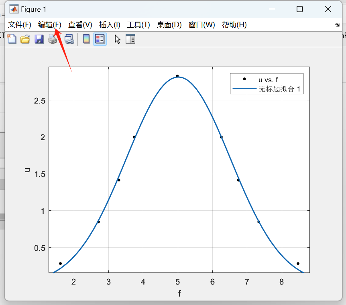Click the New Figure icon in toolbar

point(12,39)
